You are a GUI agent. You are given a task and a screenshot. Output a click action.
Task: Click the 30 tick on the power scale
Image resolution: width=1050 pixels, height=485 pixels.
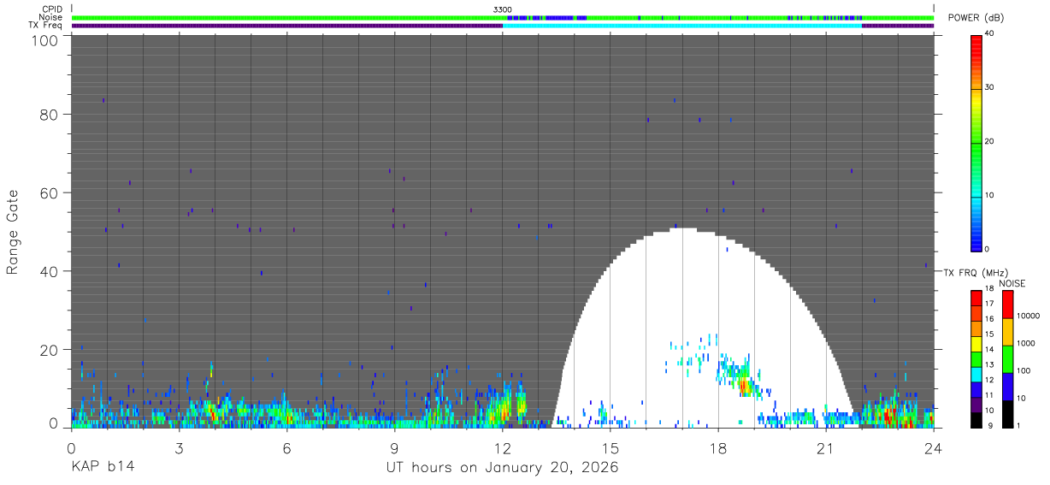point(989,88)
